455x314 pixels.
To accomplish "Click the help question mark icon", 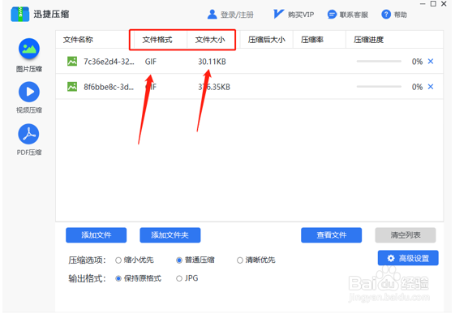I will [x=386, y=15].
